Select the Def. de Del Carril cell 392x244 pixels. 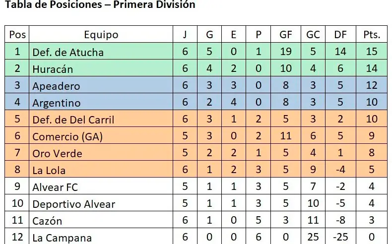[x=73, y=120]
